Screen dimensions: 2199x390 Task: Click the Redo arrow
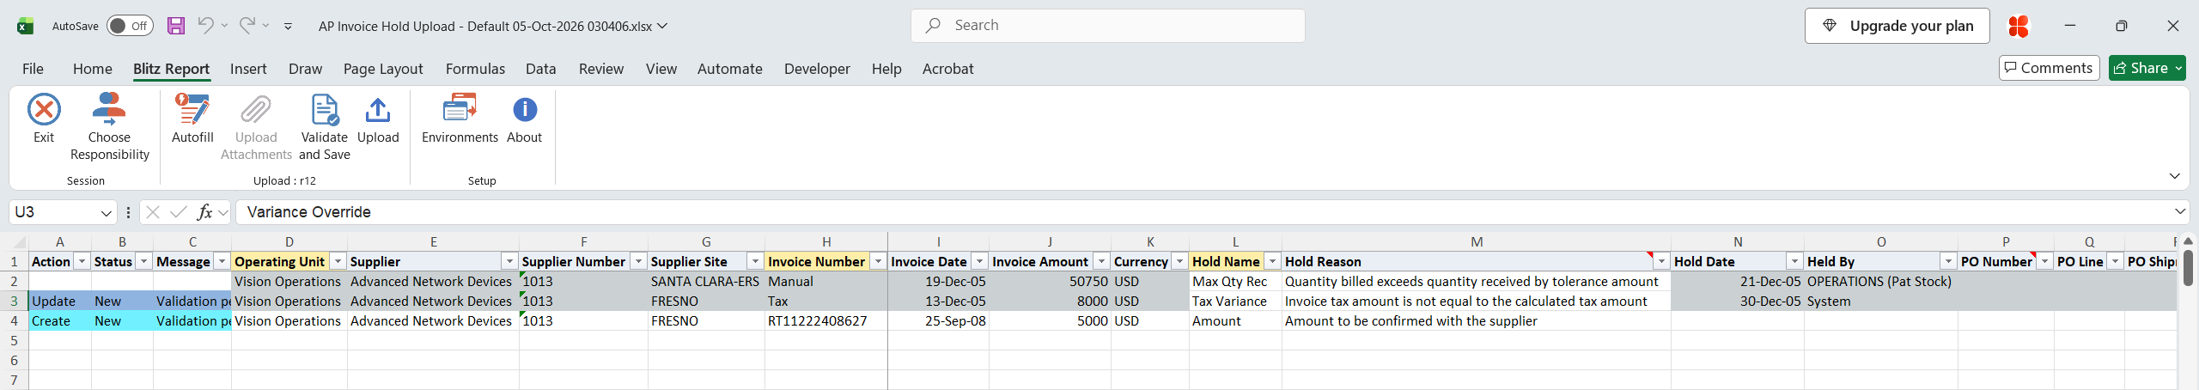[x=247, y=26]
